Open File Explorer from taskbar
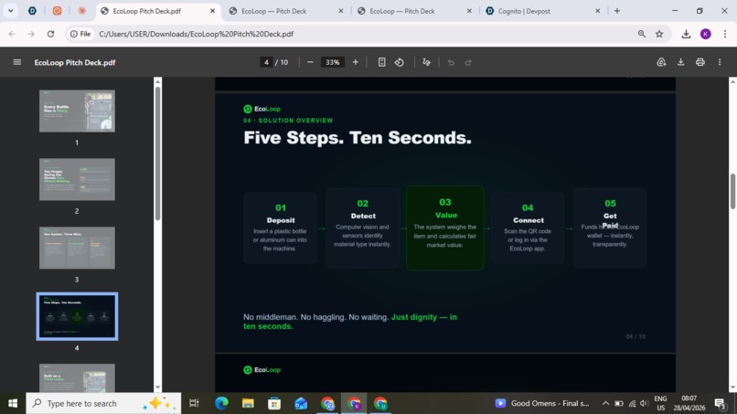 [x=248, y=403]
